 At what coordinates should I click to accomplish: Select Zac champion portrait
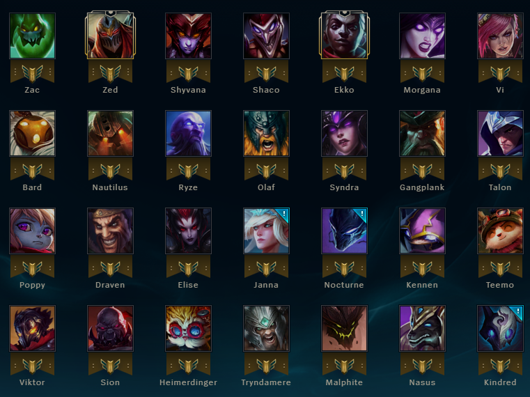tap(32, 36)
